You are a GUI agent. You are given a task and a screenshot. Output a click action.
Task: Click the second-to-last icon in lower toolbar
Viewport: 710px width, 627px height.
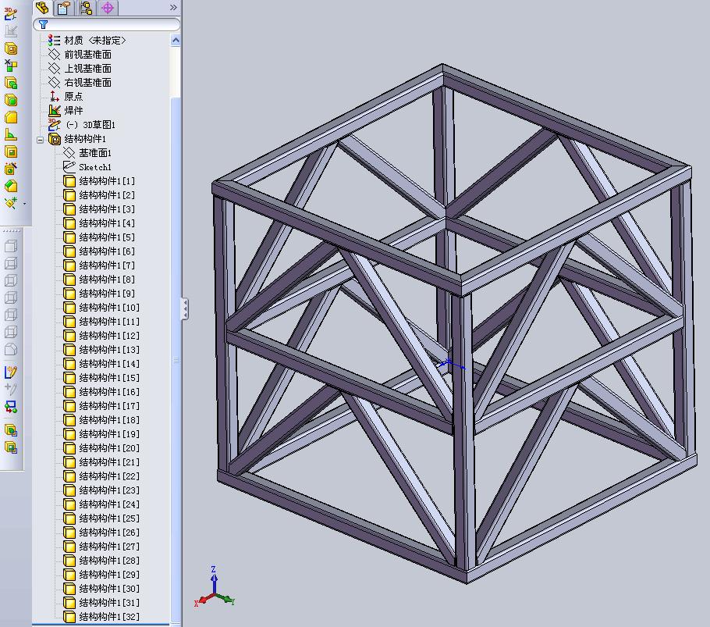click(10, 430)
